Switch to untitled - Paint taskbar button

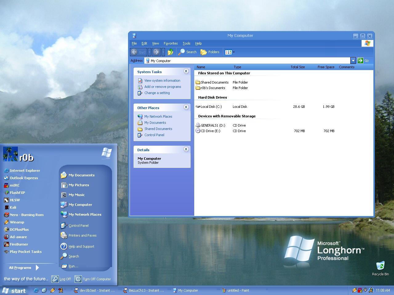236,290
